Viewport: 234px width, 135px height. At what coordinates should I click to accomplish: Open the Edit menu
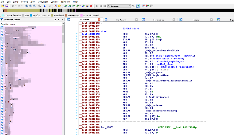point(9,2)
